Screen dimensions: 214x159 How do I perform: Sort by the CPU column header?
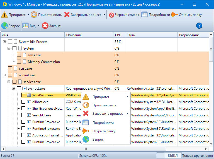click(x=120, y=35)
